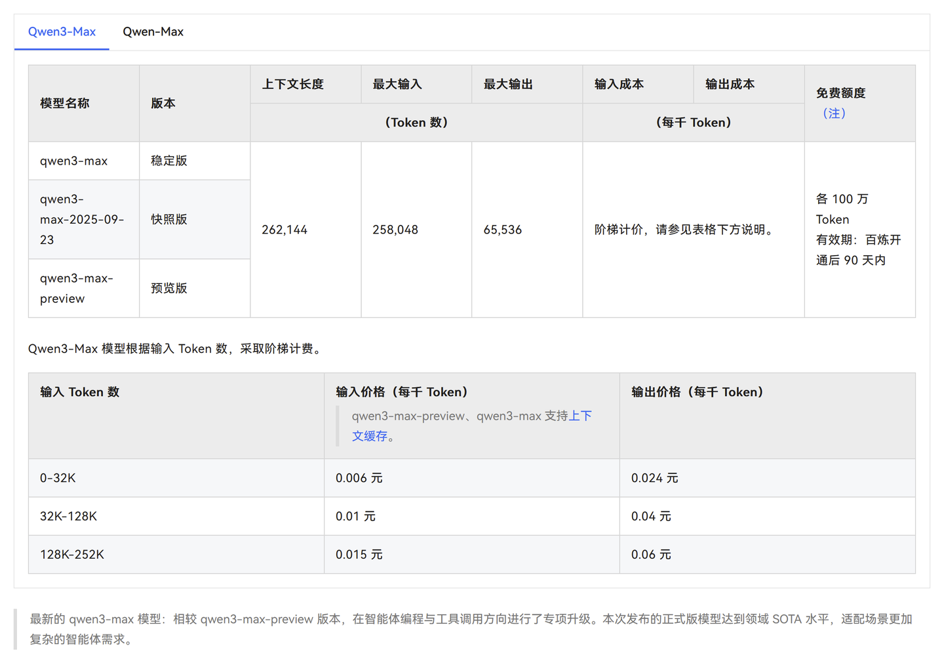Select the 0-32K pricing tier row
944x659 pixels.
[x=57, y=477]
